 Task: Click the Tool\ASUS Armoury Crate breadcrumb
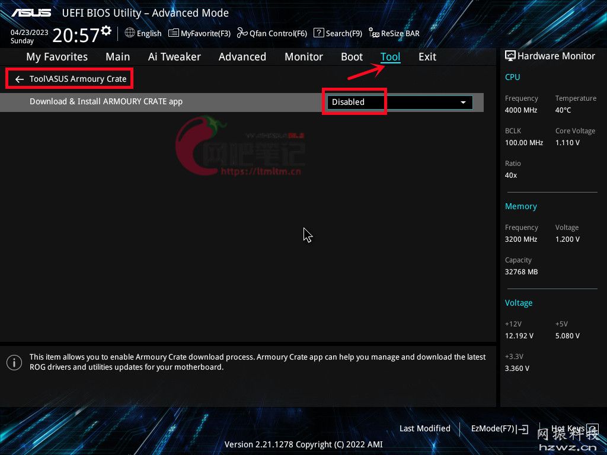78,79
